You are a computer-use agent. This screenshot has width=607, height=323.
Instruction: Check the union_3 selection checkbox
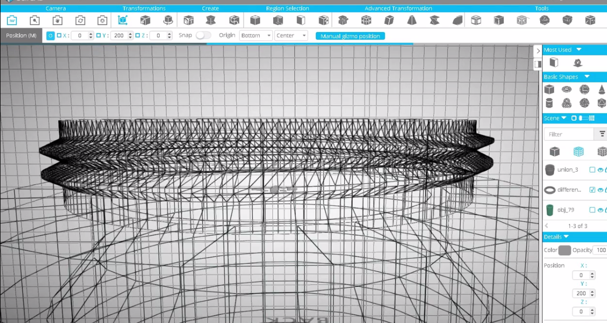pos(592,170)
